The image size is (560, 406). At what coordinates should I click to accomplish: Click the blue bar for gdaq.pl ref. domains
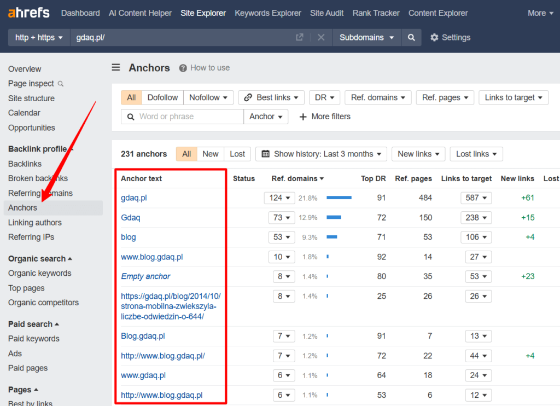pyautogui.click(x=339, y=198)
